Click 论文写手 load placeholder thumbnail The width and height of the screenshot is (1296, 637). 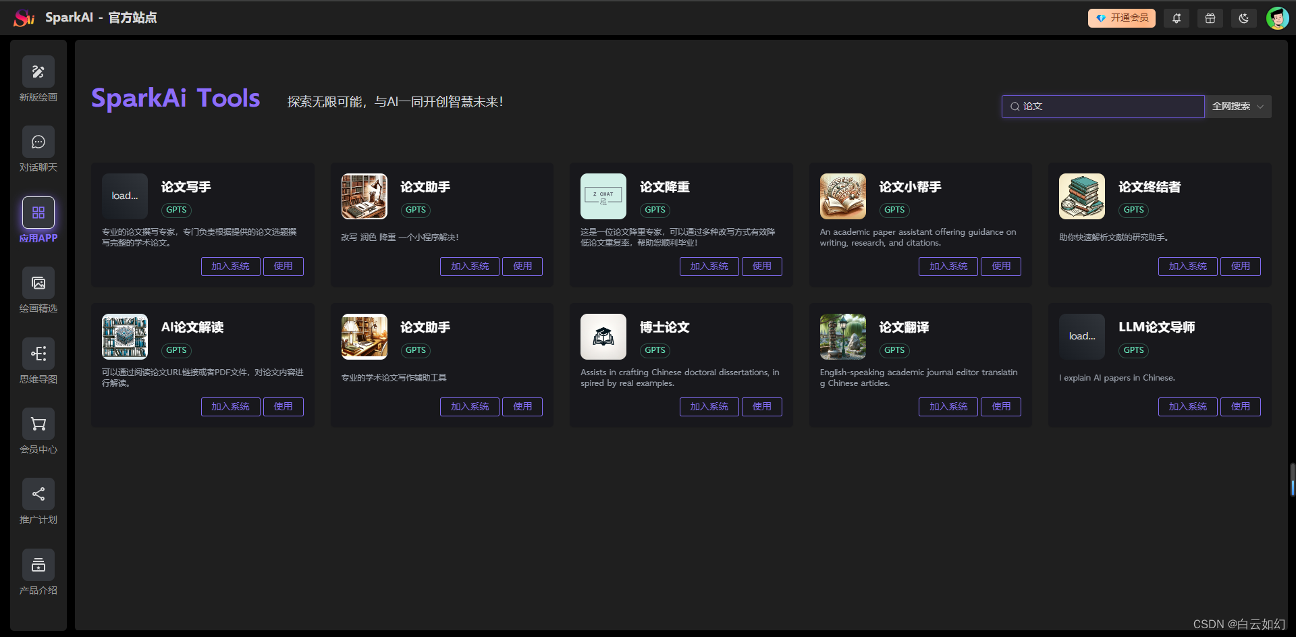(x=125, y=196)
